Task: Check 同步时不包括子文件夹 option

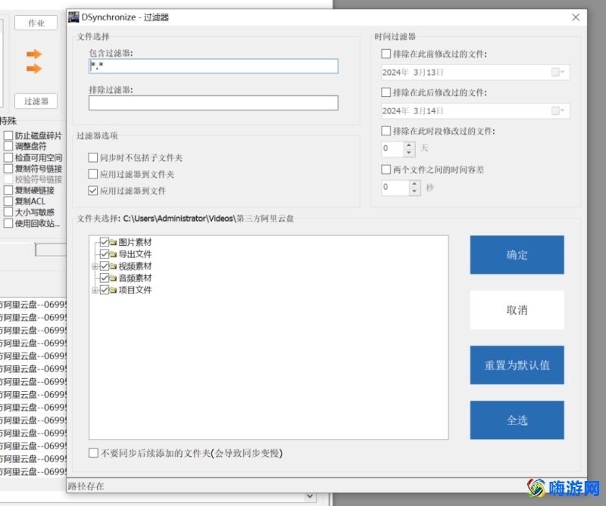Action: pos(92,157)
